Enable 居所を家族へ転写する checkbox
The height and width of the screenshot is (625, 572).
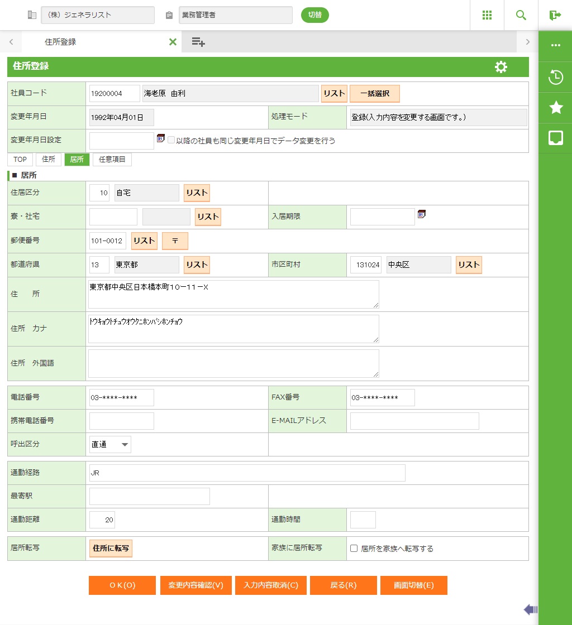354,549
